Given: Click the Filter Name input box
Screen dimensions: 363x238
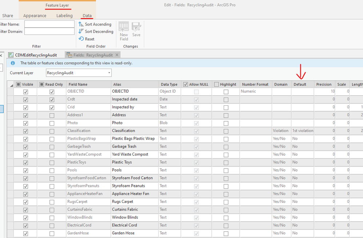Looking at the screenshot, I should click(49, 24).
